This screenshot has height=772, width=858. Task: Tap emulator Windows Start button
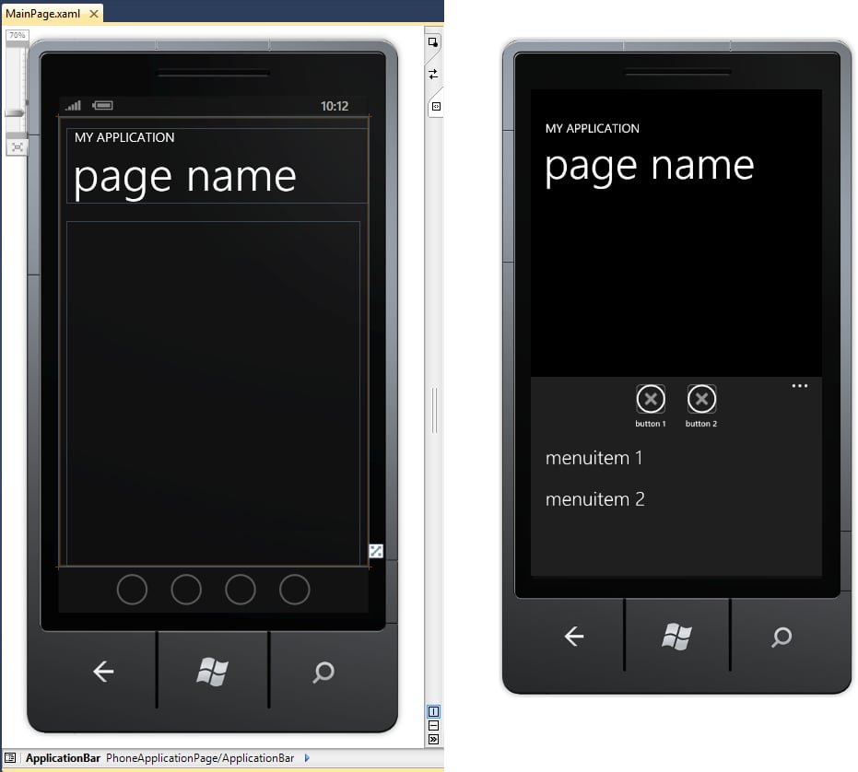[676, 637]
